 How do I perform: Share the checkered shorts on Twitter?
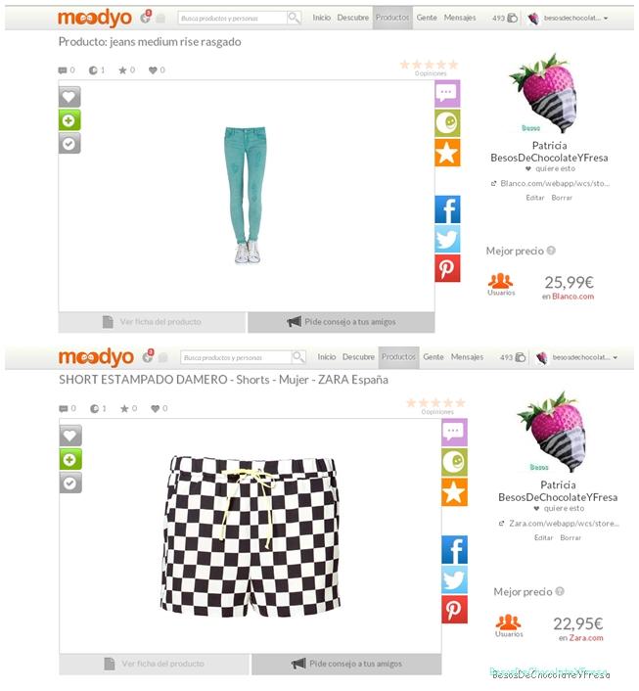pyautogui.click(x=454, y=580)
